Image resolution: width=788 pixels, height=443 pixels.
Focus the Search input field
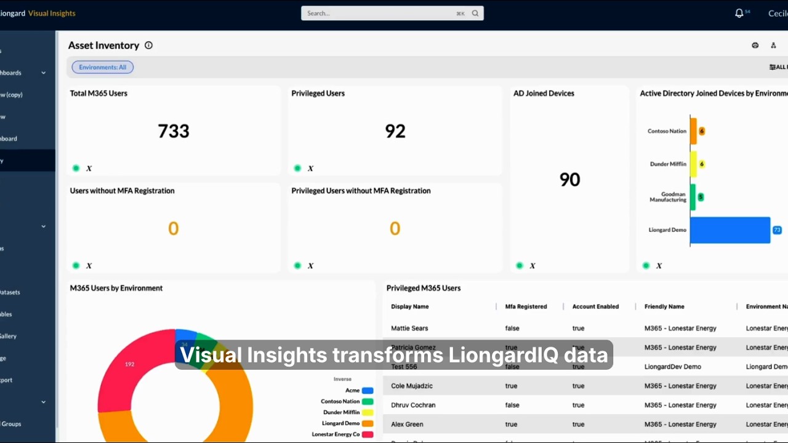click(392, 14)
